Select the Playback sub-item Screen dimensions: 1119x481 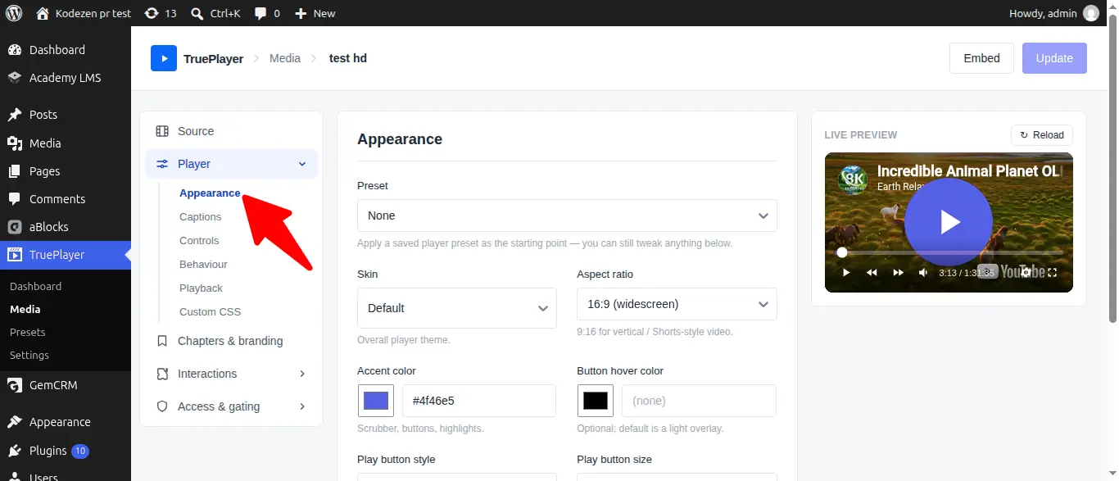201,288
